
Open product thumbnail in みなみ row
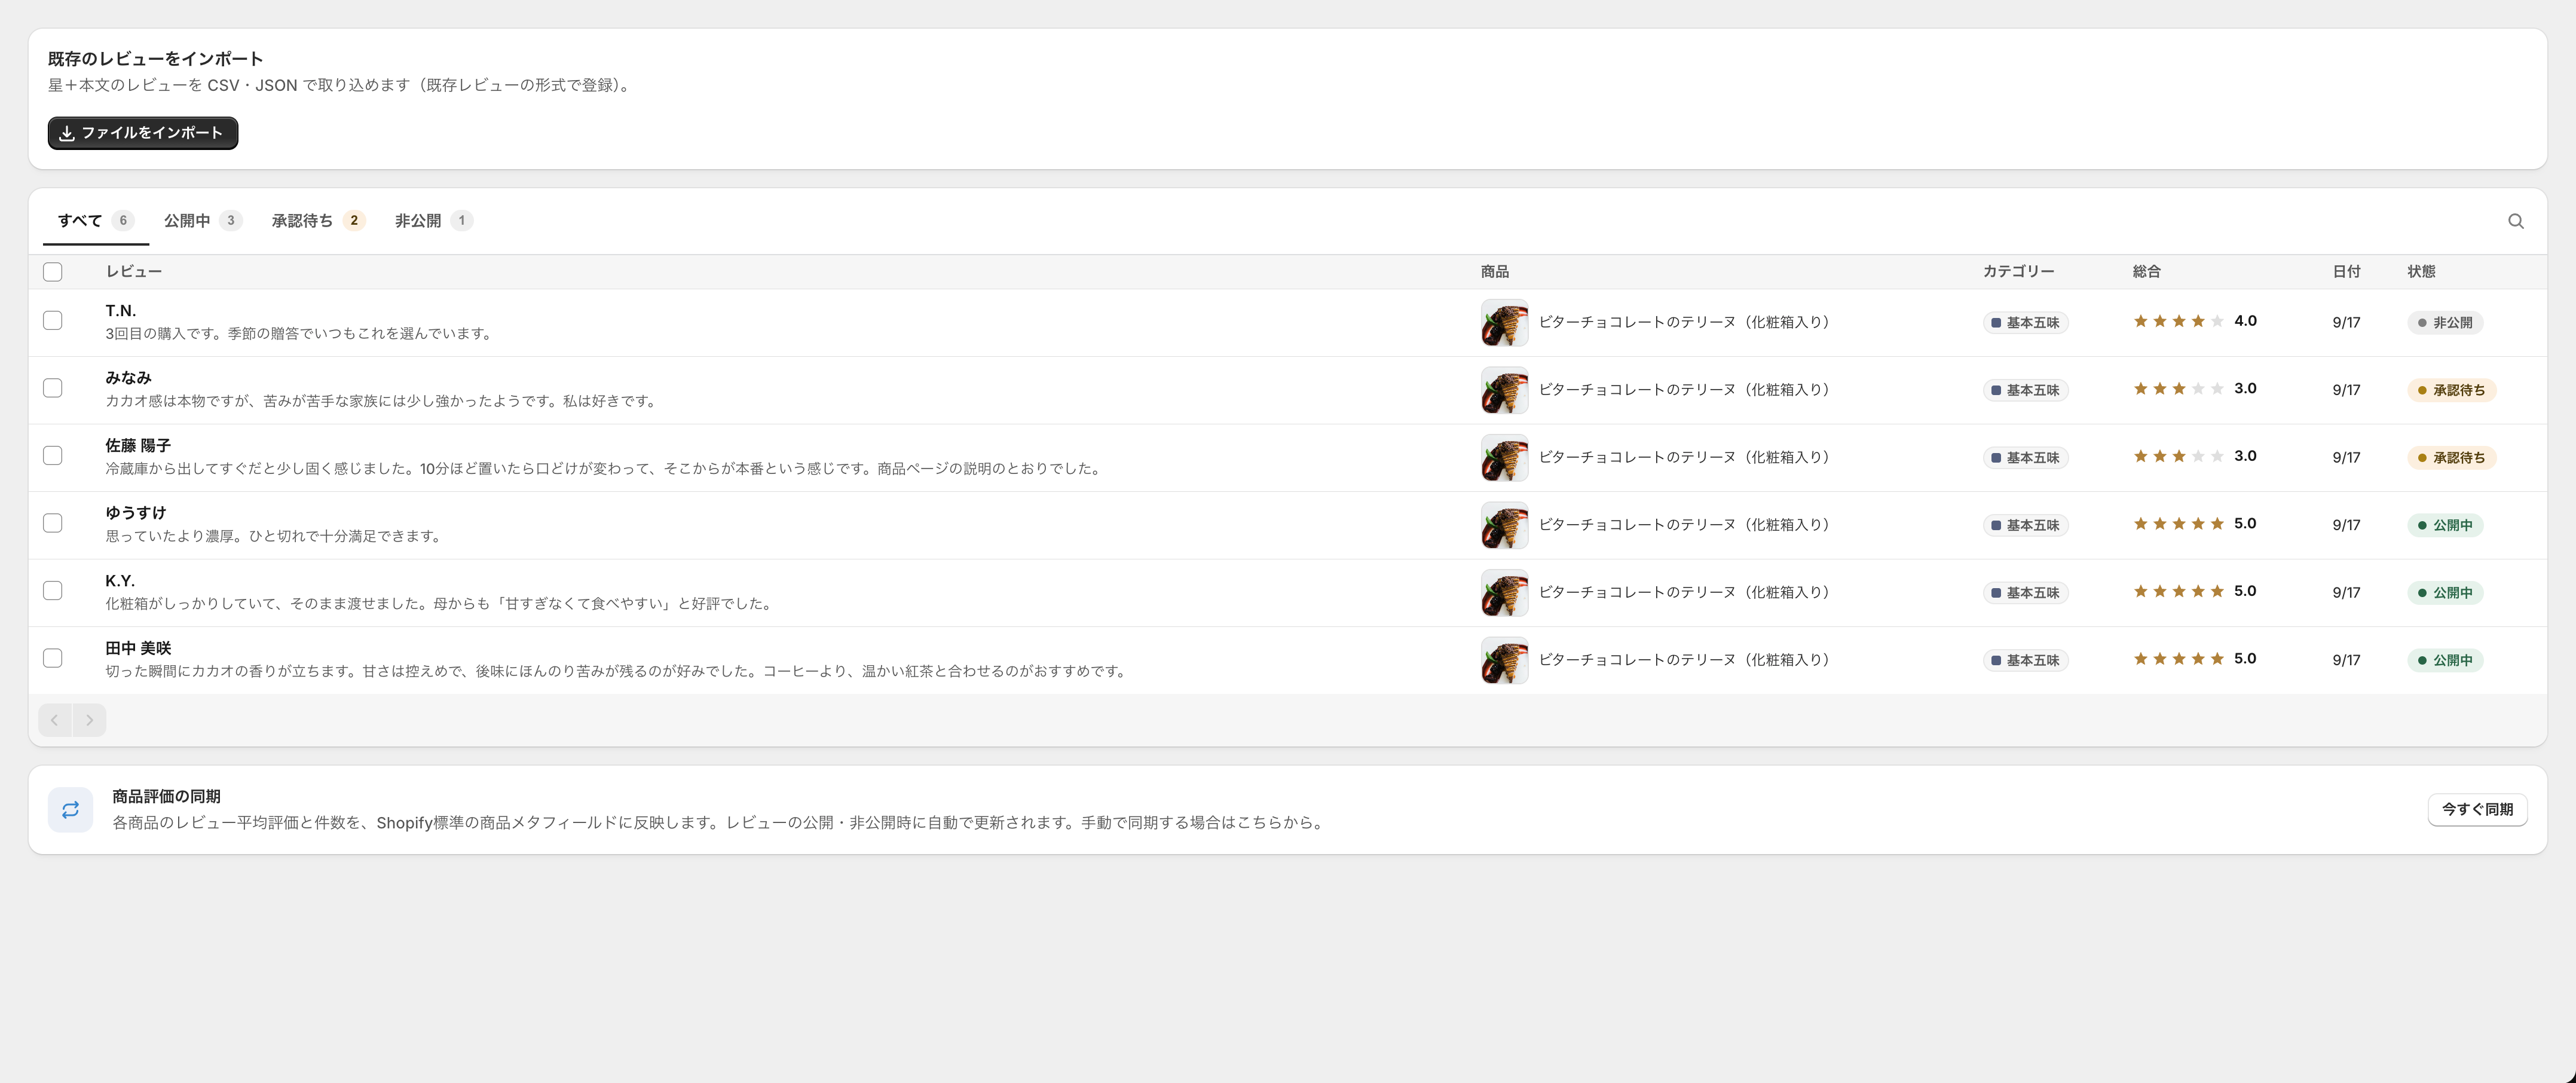pyautogui.click(x=1504, y=390)
